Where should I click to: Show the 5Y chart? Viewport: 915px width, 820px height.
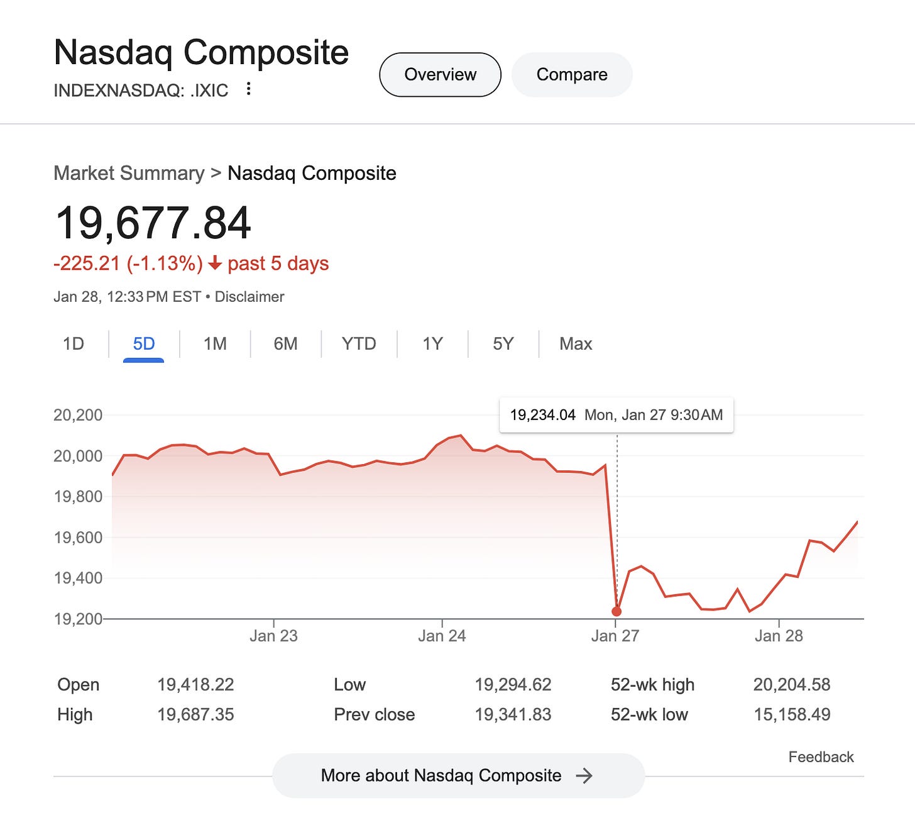[x=501, y=344]
